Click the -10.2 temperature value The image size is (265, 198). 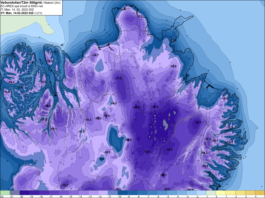click(x=81, y=132)
